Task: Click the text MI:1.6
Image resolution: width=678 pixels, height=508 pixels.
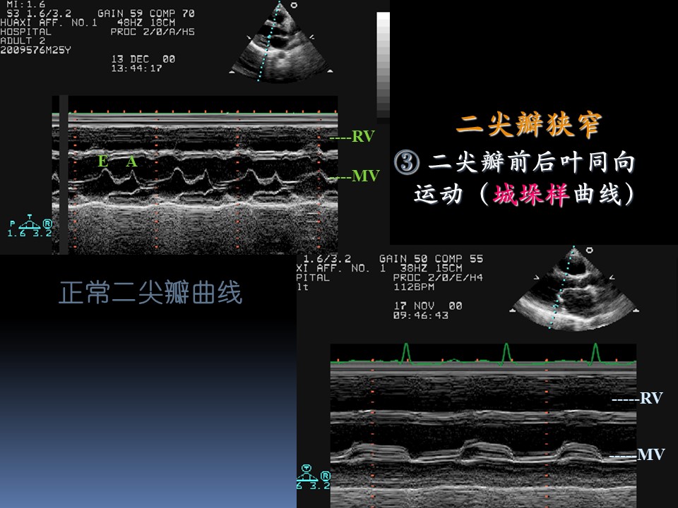Action: tap(26, 5)
